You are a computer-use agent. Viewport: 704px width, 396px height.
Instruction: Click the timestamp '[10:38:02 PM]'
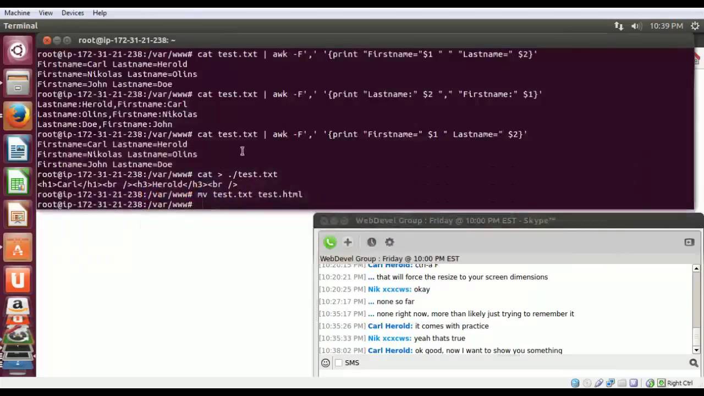pyautogui.click(x=342, y=350)
